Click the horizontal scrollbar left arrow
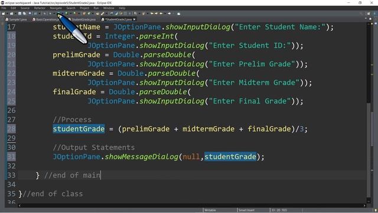Screen dimensions: 378x213 click(x=19, y=205)
